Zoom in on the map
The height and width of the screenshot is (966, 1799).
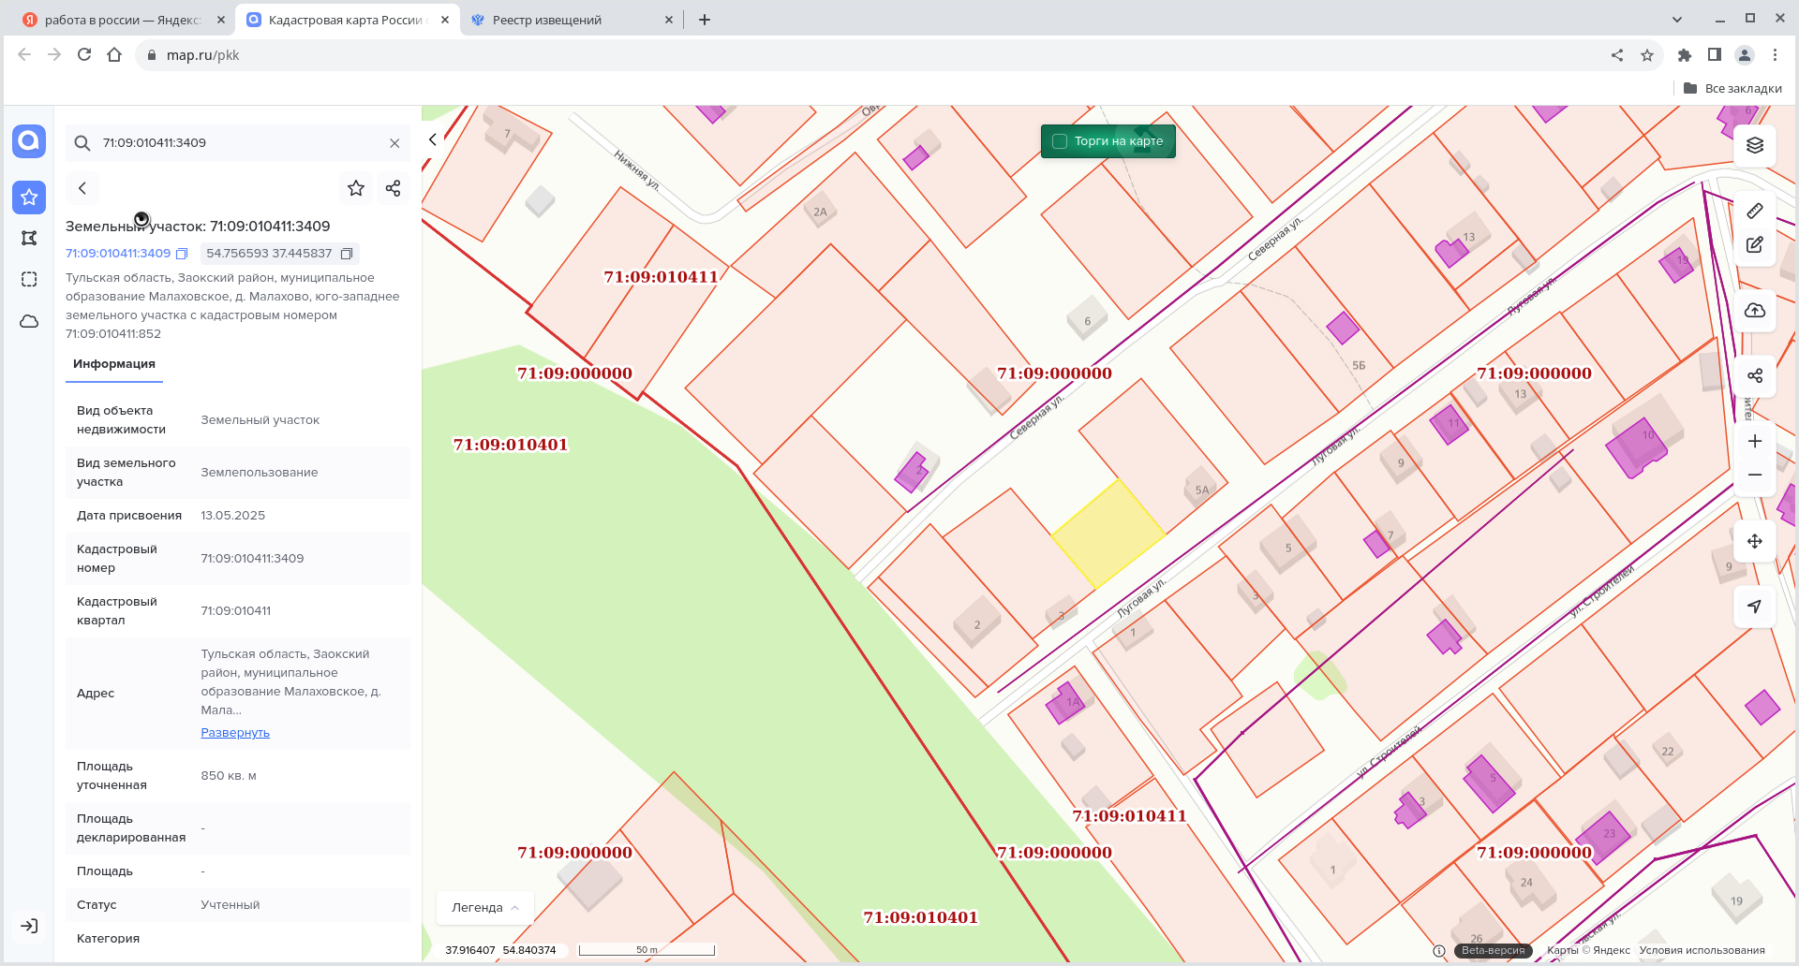point(1755,442)
